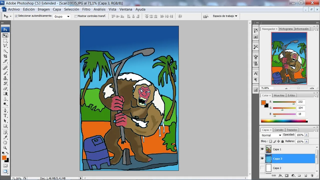Open the tool preset picker arrow
320x180 pixels.
click(10, 16)
